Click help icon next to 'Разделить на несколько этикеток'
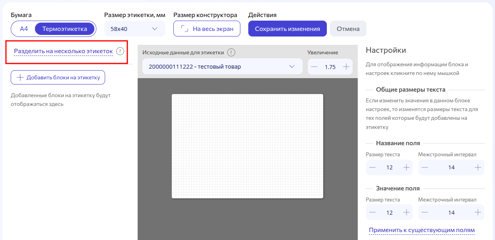The height and width of the screenshot is (240, 495). 120,51
